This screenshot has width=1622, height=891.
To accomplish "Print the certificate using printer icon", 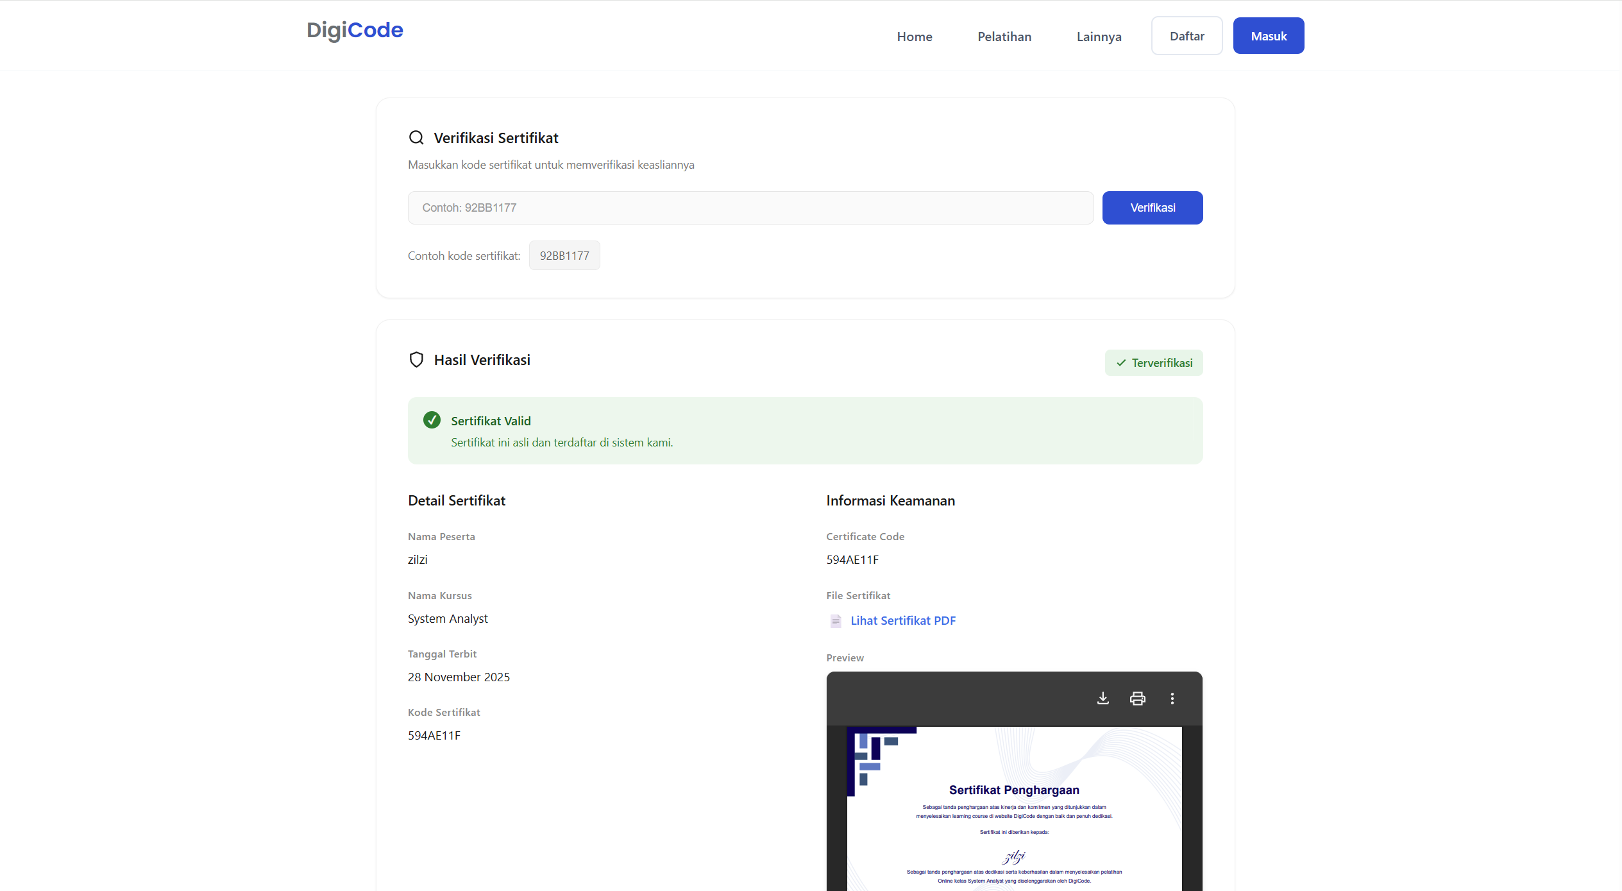I will (x=1137, y=698).
